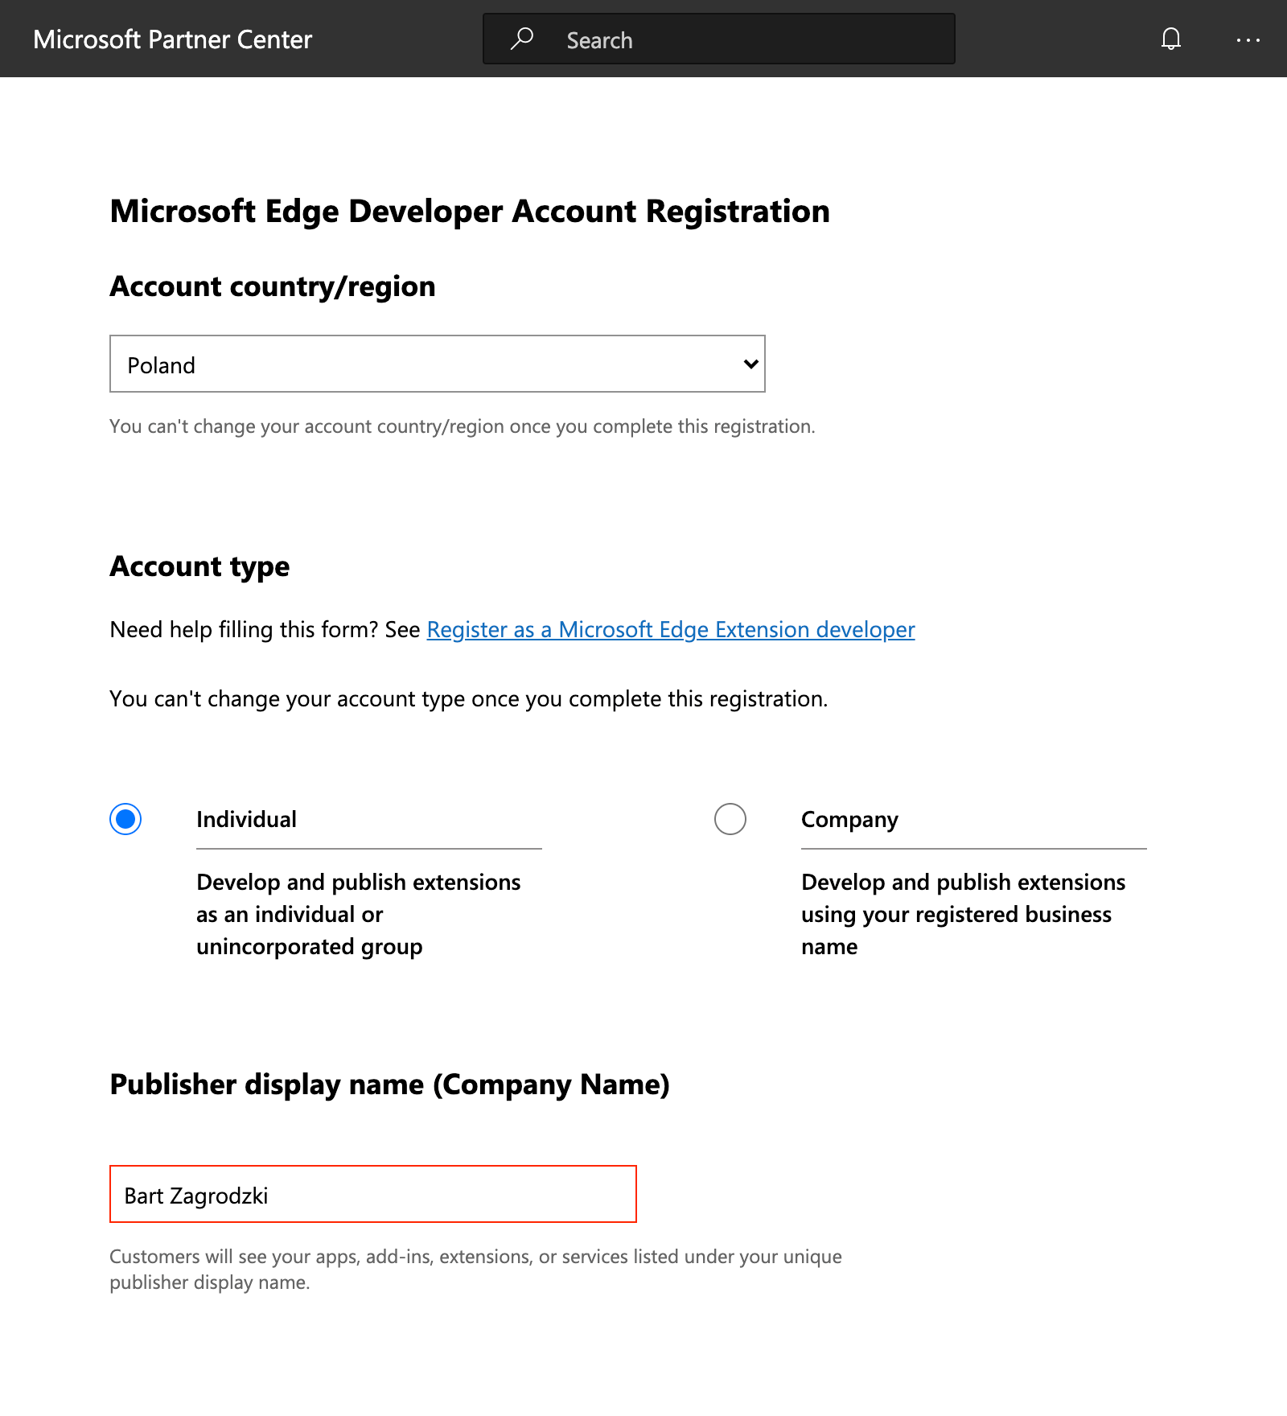
Task: Click the Publisher display name (Company Name) heading
Action: point(389,1085)
